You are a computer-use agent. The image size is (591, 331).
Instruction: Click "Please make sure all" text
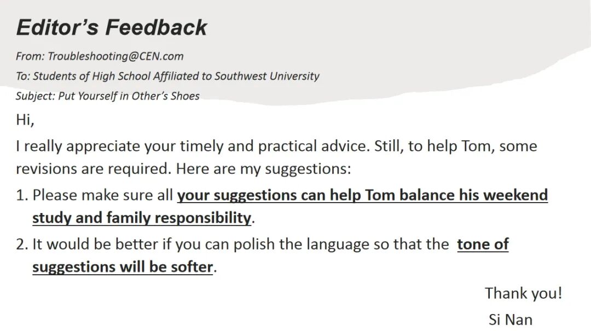(103, 196)
